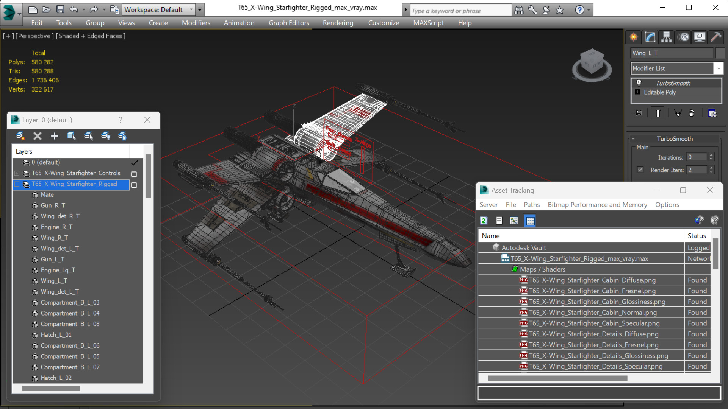This screenshot has height=409, width=728.
Task: Toggle box for T65_X-Wing_Starfighter_Controls layer
Action: coord(134,174)
